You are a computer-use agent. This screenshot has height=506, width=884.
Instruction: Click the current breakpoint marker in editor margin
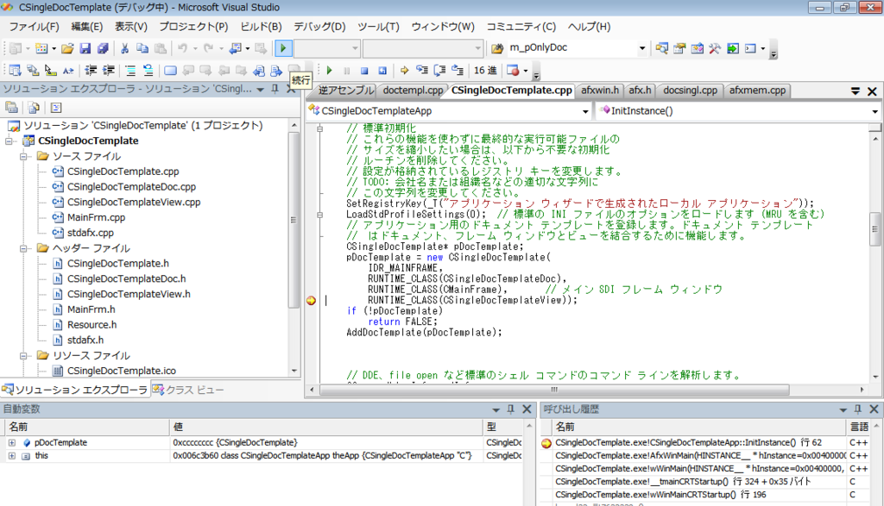(311, 301)
